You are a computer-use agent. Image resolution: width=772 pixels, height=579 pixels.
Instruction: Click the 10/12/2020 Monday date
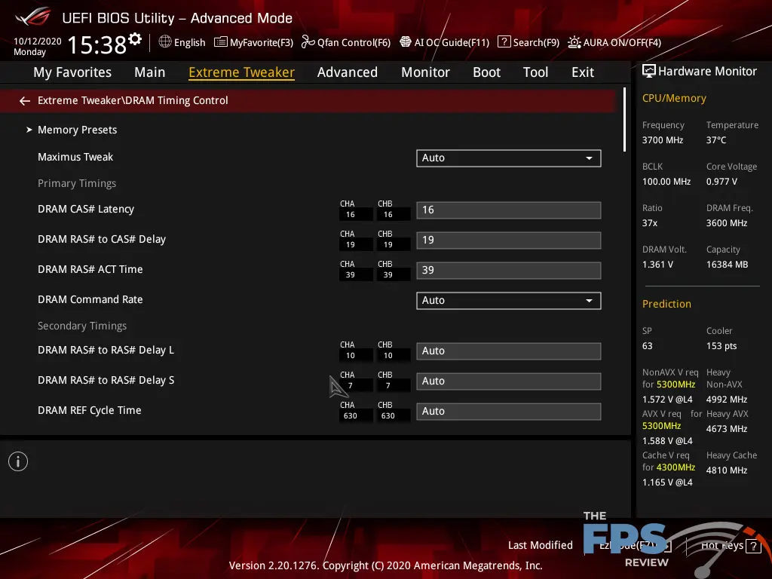point(38,46)
